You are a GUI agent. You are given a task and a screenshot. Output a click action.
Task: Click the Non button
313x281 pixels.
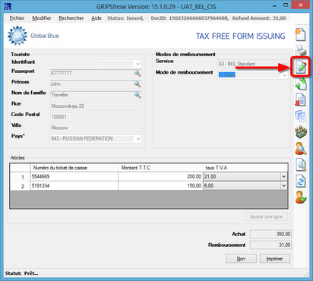point(241,258)
